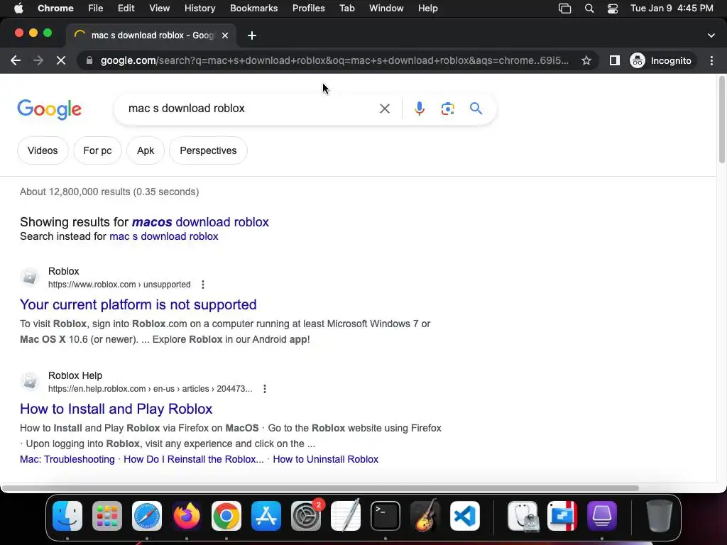Go to the Google homepage via logo
Screen dimensions: 727x545
(x=49, y=109)
